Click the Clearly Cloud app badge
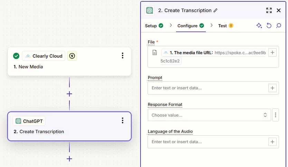This screenshot has width=288, height=167. pos(44,56)
